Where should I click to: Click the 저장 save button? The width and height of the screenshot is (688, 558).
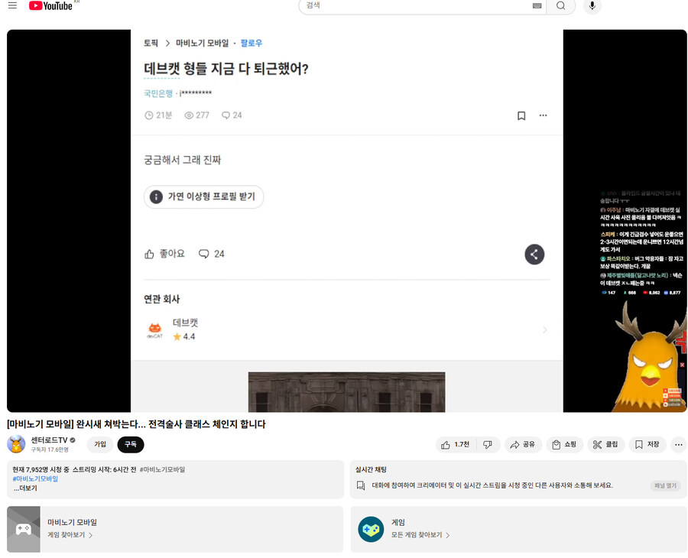click(647, 445)
